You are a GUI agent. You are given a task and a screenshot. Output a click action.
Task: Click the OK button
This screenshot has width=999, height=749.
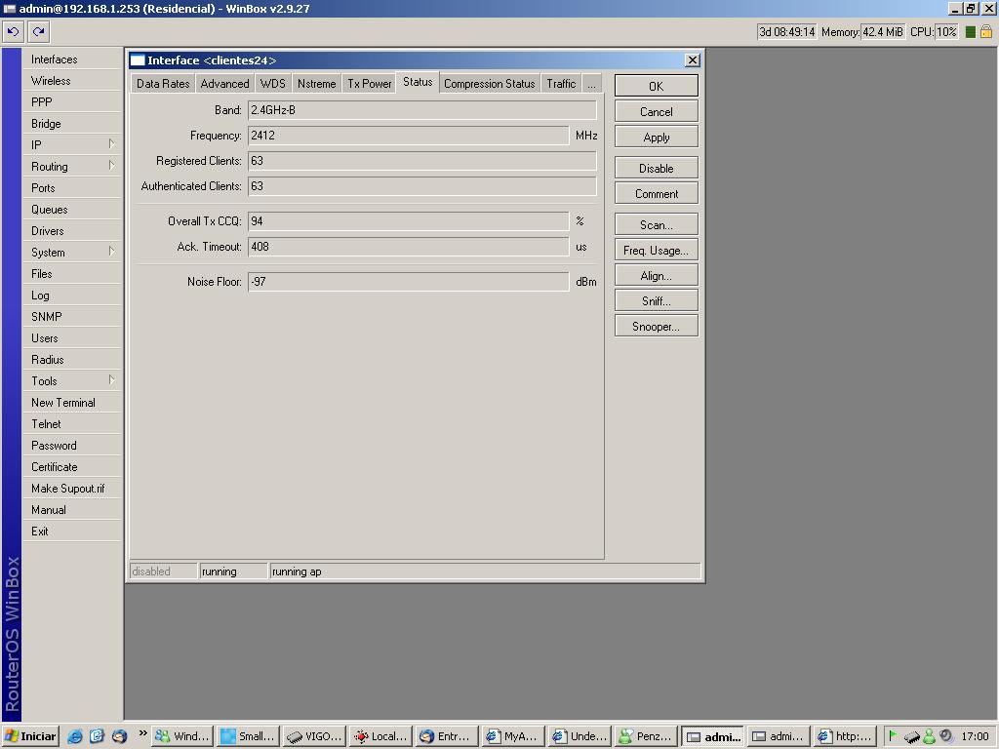(x=657, y=86)
